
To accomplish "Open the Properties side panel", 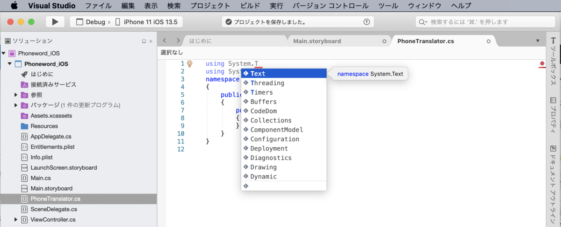I will pyautogui.click(x=554, y=113).
